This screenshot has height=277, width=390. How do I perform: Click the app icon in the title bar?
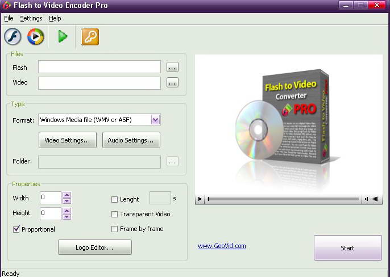[x=6, y=5]
